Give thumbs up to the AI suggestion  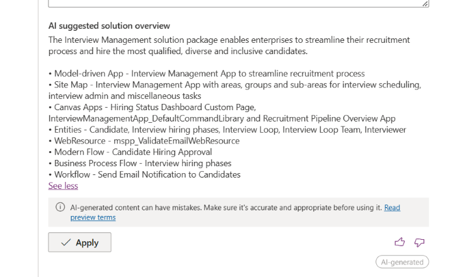point(400,242)
